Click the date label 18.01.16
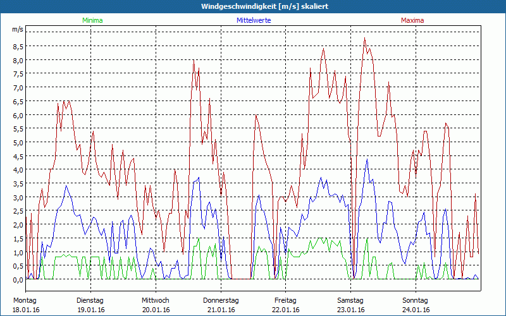This screenshot has height=316, width=506. point(26,310)
